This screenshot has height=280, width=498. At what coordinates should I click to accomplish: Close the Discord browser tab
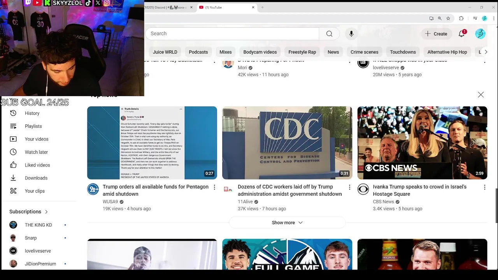[191, 7]
